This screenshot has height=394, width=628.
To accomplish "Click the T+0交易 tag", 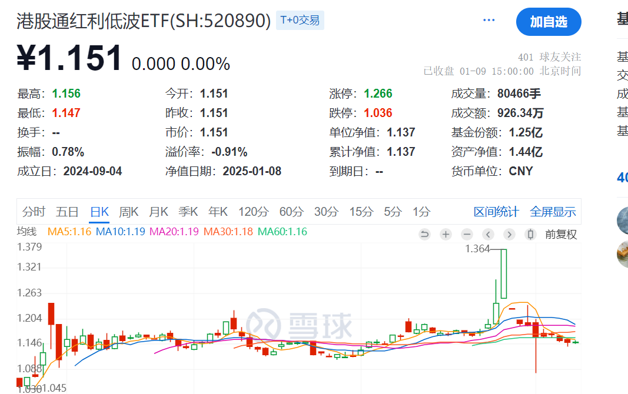I will point(300,21).
